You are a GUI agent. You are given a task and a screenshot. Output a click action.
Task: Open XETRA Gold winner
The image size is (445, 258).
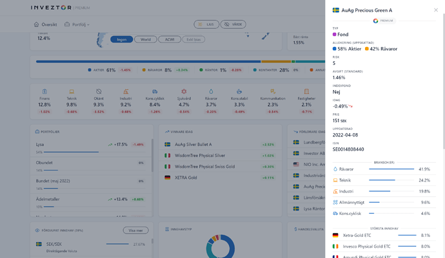(x=220, y=178)
